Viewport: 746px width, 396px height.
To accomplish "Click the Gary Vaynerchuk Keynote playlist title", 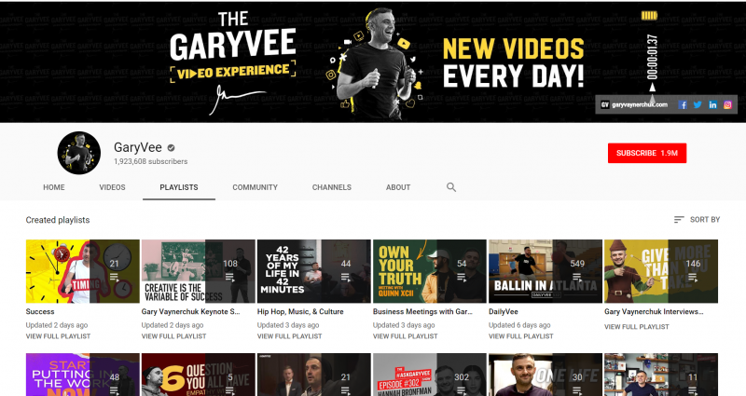I will pyautogui.click(x=191, y=312).
